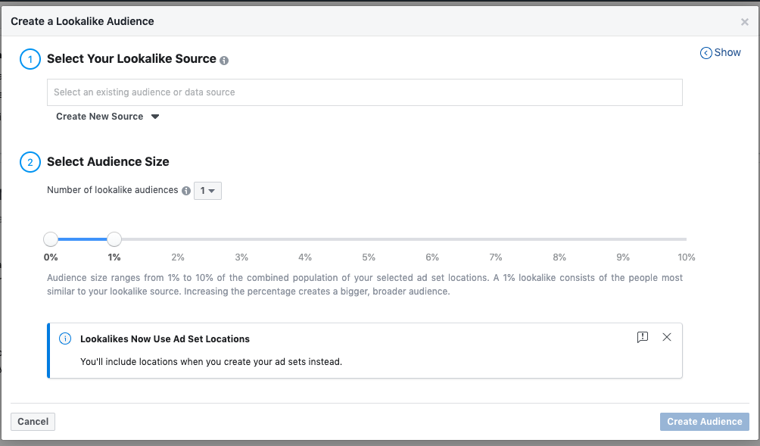Dismiss the Lookalikes Ad Set Locations notice
This screenshot has height=446, width=760.
667,337
